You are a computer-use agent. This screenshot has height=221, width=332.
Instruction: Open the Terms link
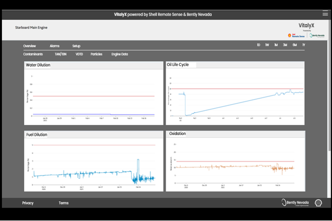[x=63, y=203]
